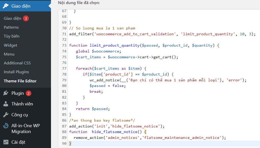Click the All-in-One WP Migration icon
The width and height of the screenshot is (260, 148).
pyautogui.click(x=6, y=126)
